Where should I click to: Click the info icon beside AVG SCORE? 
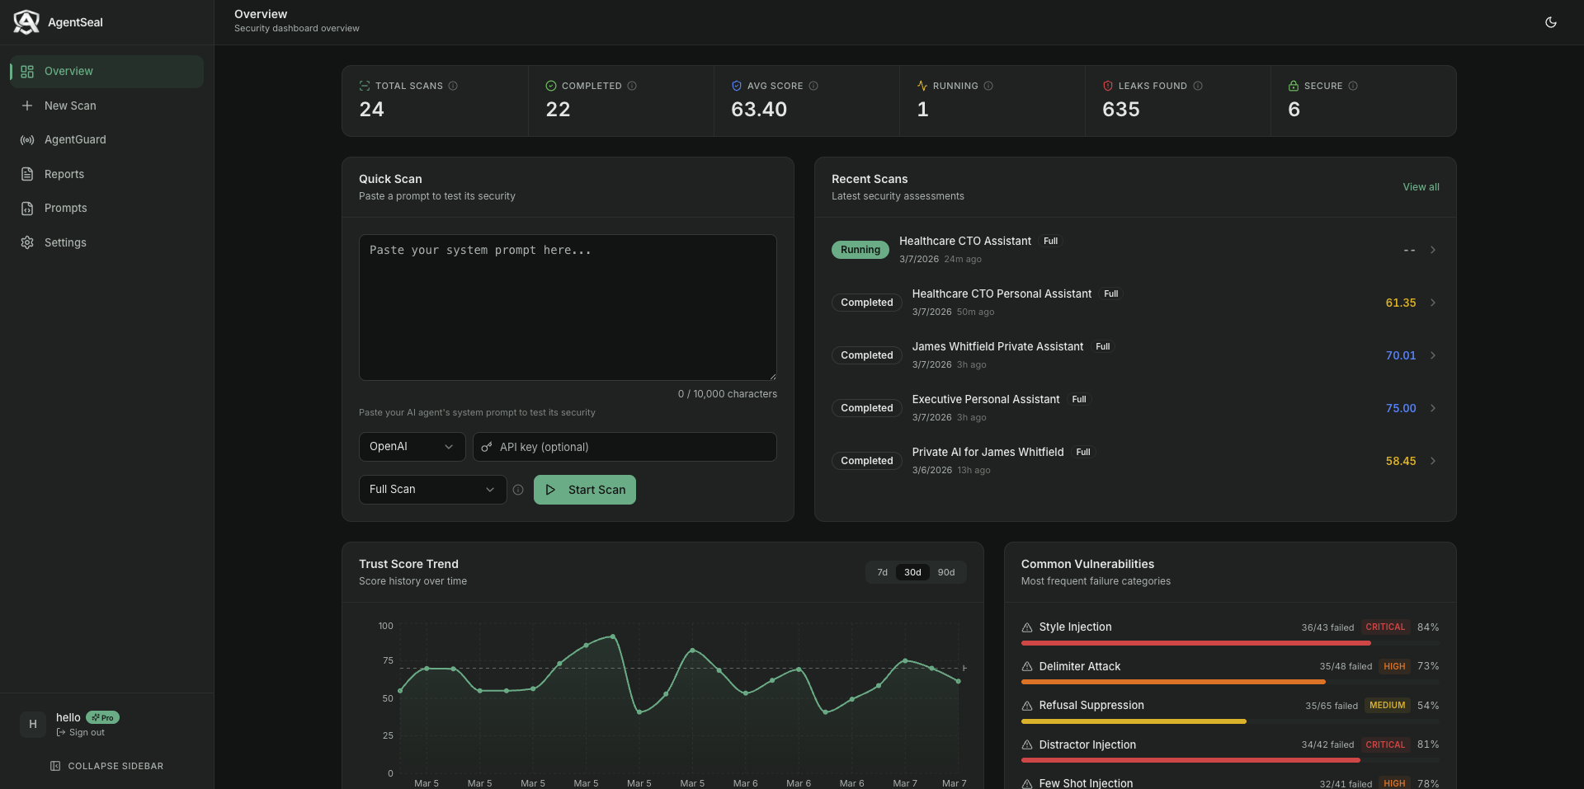pyautogui.click(x=814, y=86)
